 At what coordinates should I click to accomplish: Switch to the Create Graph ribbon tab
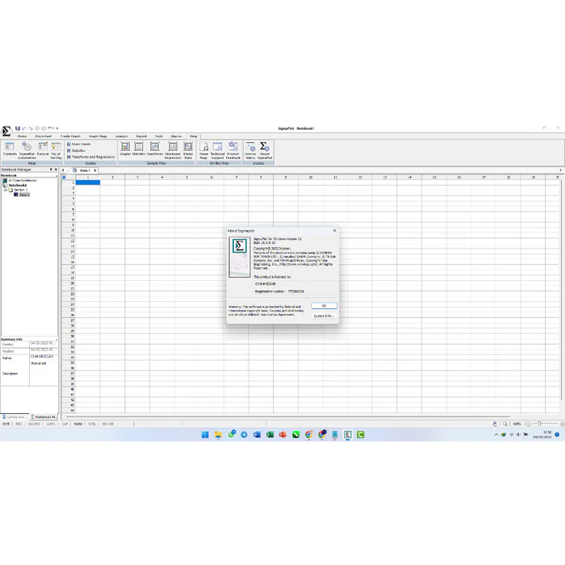pyautogui.click(x=70, y=136)
